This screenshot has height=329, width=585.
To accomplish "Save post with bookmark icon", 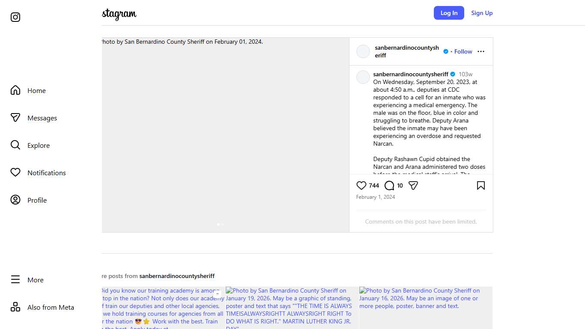I will 481,185.
